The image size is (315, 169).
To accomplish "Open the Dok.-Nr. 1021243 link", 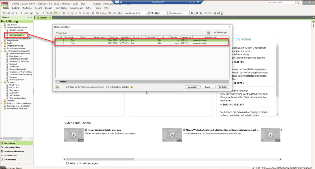I will click(233, 105).
